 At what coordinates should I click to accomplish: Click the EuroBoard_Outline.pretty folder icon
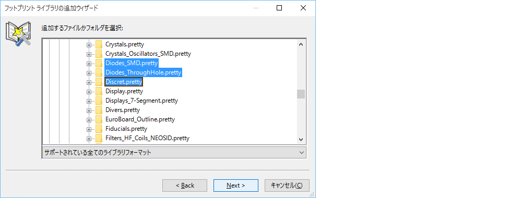(99, 119)
